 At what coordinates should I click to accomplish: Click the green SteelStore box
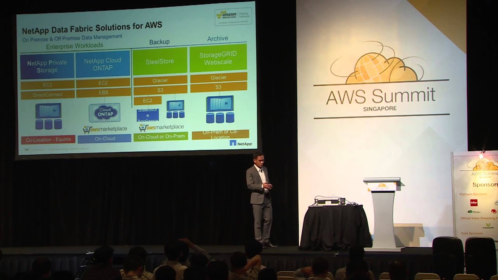(x=160, y=61)
